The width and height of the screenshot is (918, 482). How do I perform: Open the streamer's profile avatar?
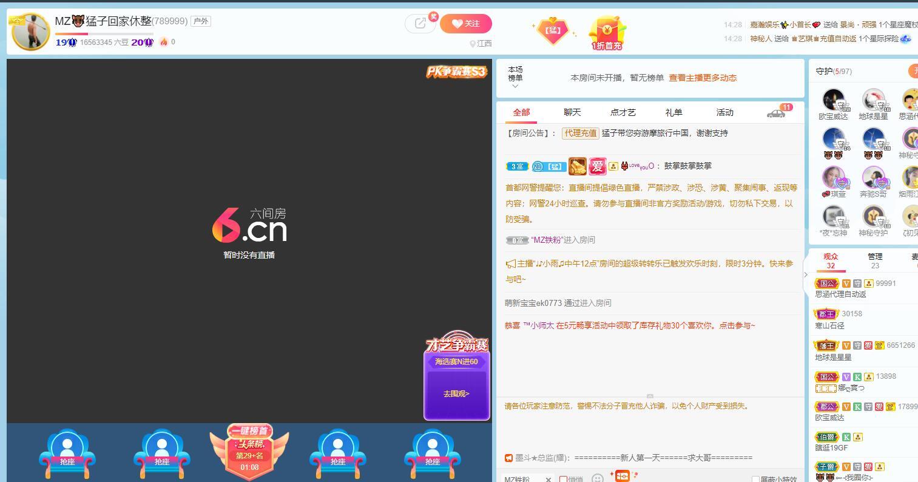30,32
